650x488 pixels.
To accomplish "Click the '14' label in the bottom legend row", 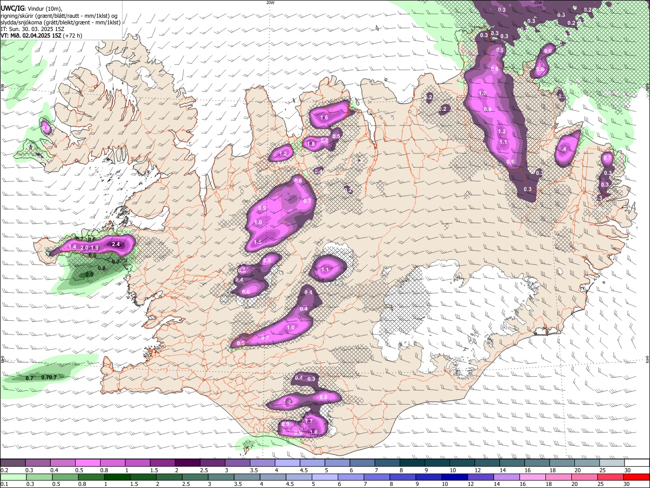I will tap(497, 484).
